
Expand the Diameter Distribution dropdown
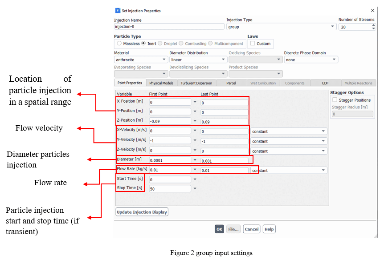[198, 60]
